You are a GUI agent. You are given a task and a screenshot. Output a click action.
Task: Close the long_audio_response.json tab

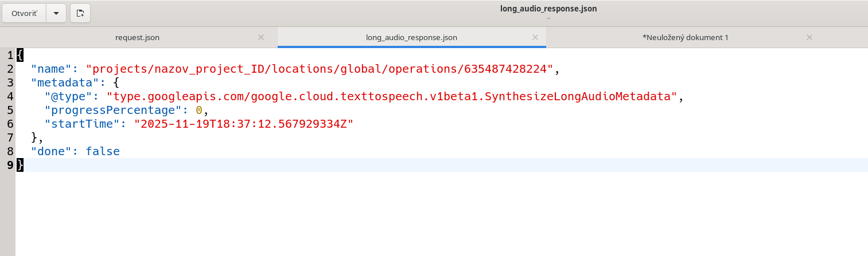click(x=535, y=37)
